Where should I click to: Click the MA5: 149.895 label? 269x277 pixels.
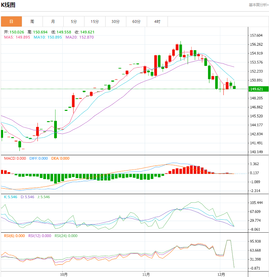click(17, 37)
